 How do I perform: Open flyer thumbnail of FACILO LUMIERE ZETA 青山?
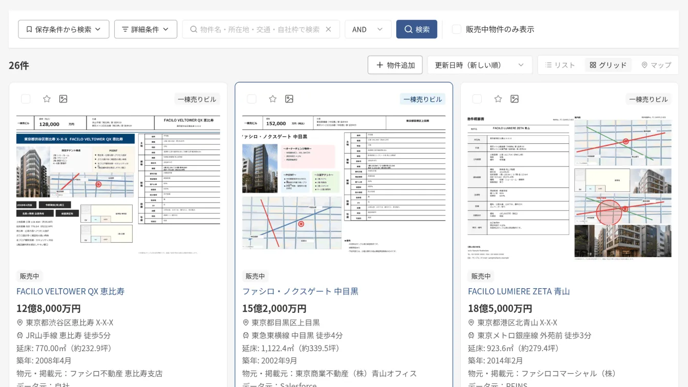[x=569, y=187]
